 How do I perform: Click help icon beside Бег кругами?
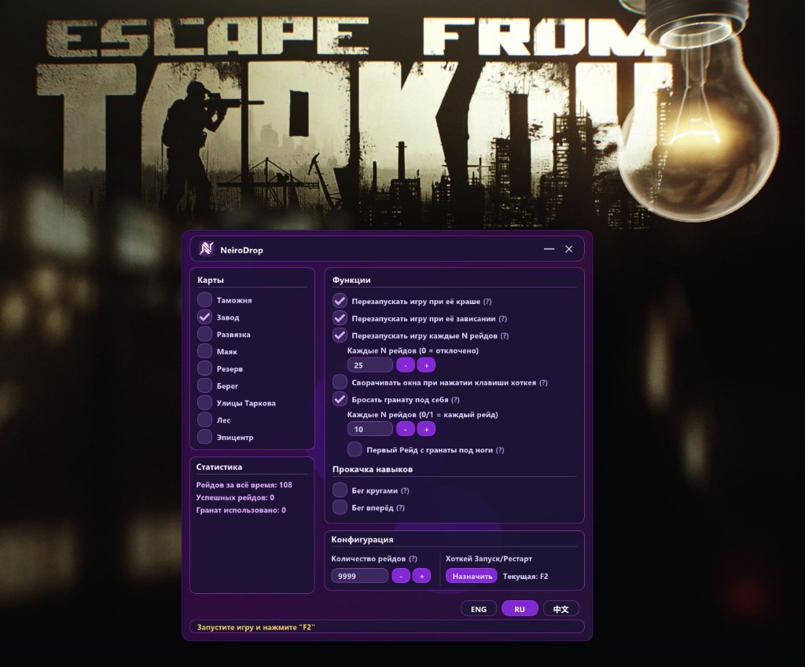point(405,491)
